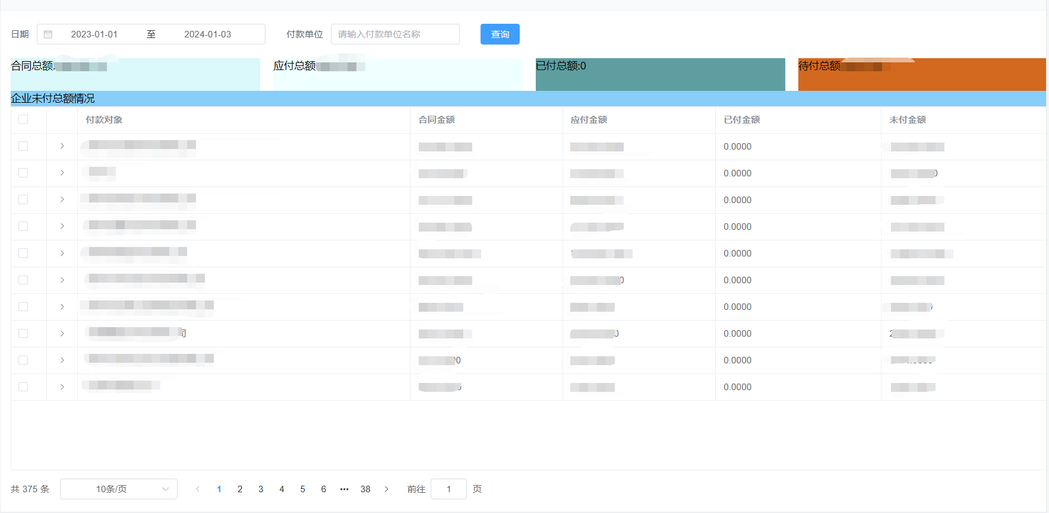Check the second table row checkbox
1049x513 pixels.
tap(23, 173)
